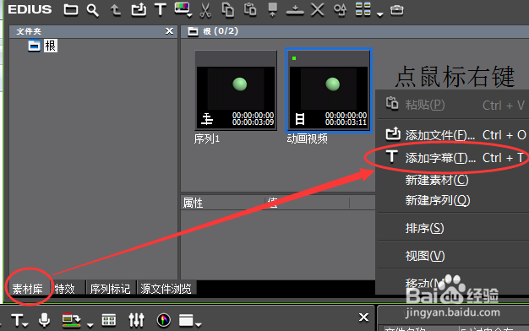The image size is (529, 331).
Task: Click the show in player icon
Action: point(273,9)
